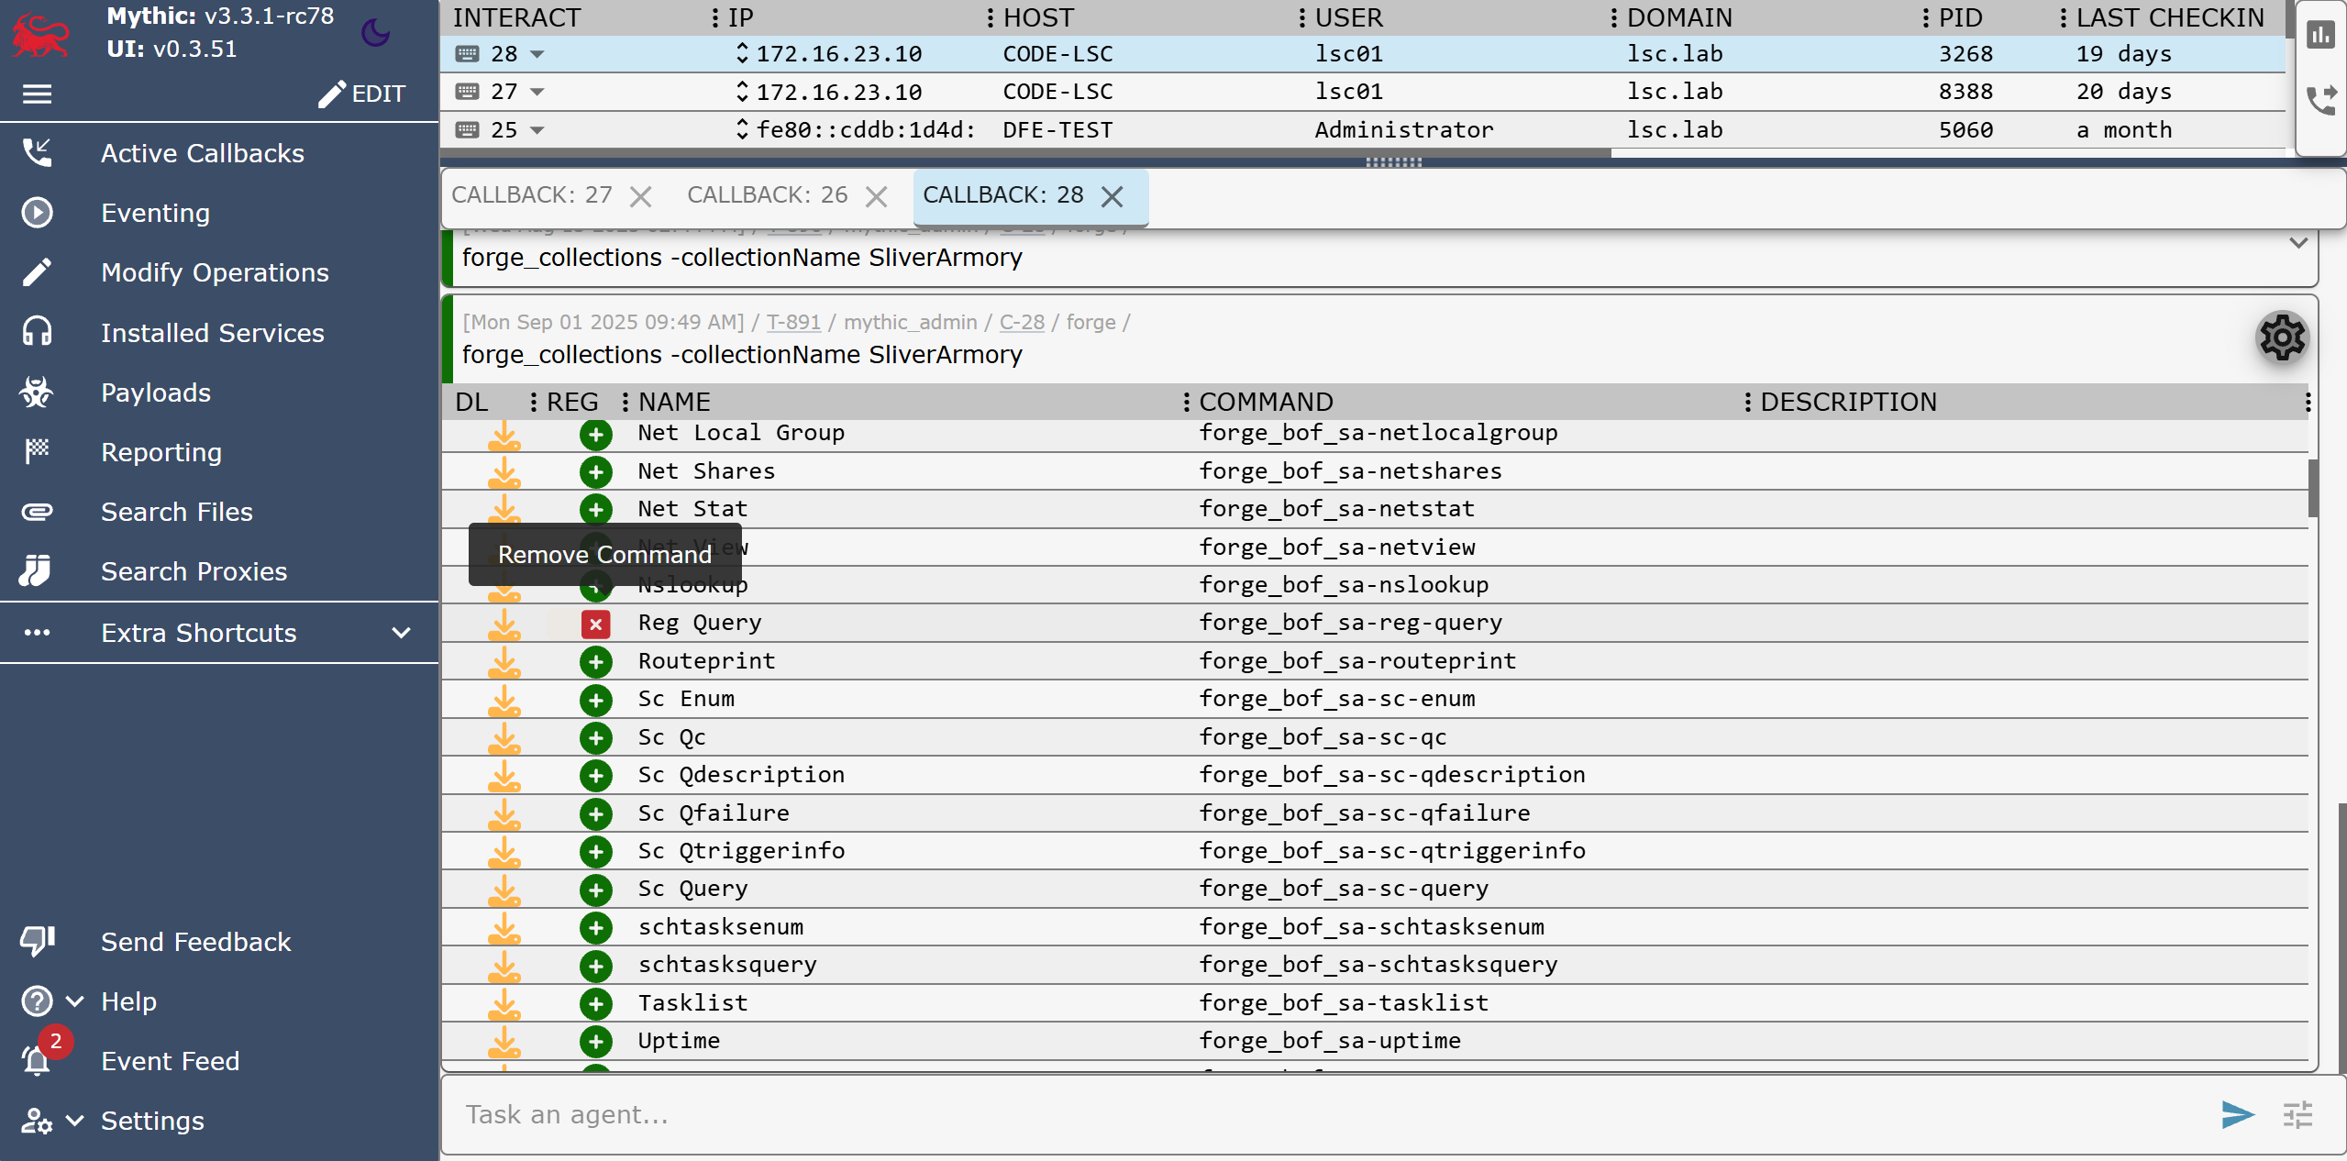Open dropdown arrow for callback 28
This screenshot has height=1161, width=2347.
(x=537, y=54)
